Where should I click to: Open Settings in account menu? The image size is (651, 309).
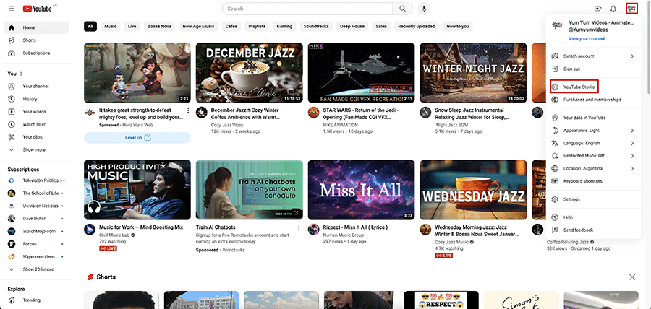click(x=592, y=199)
